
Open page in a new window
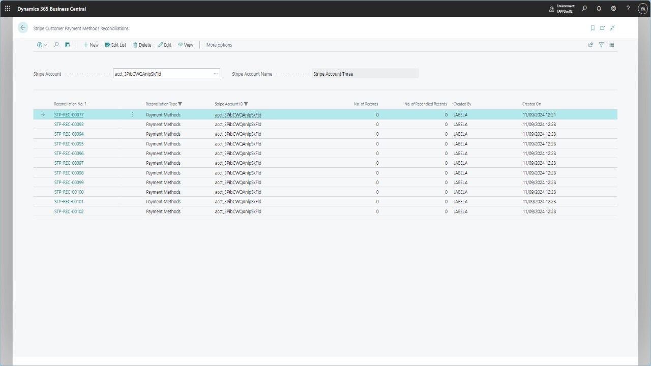(x=603, y=28)
